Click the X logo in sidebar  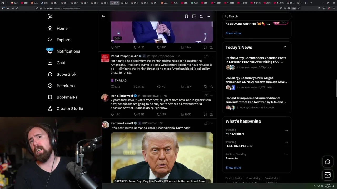50,17
